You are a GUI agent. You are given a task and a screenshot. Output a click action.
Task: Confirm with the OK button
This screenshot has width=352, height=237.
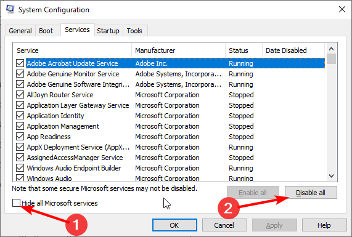(x=174, y=225)
